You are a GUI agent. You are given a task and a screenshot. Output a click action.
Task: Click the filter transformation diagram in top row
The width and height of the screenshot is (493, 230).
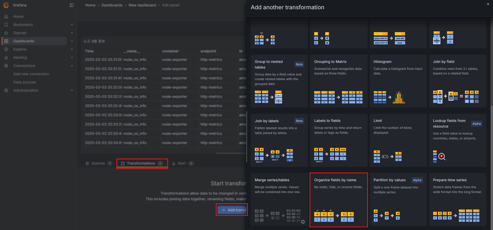265,39
